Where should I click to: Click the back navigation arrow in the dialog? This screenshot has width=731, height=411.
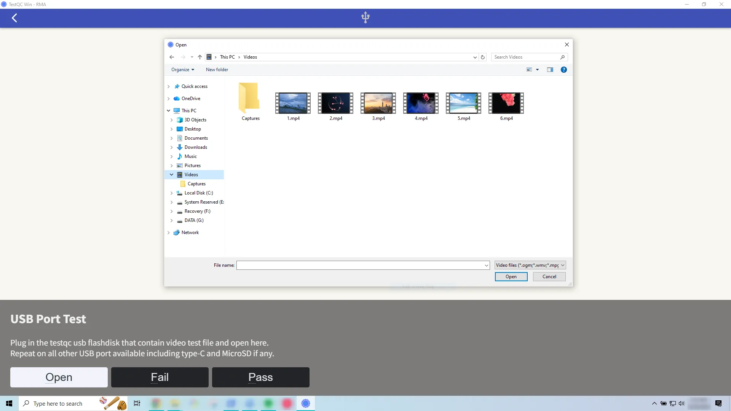(x=171, y=57)
